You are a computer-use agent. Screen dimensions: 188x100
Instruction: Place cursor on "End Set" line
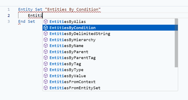[x=27, y=22]
